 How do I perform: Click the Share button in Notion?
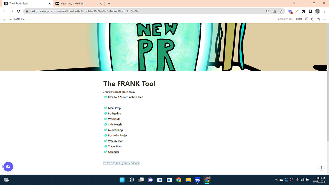coord(299,19)
